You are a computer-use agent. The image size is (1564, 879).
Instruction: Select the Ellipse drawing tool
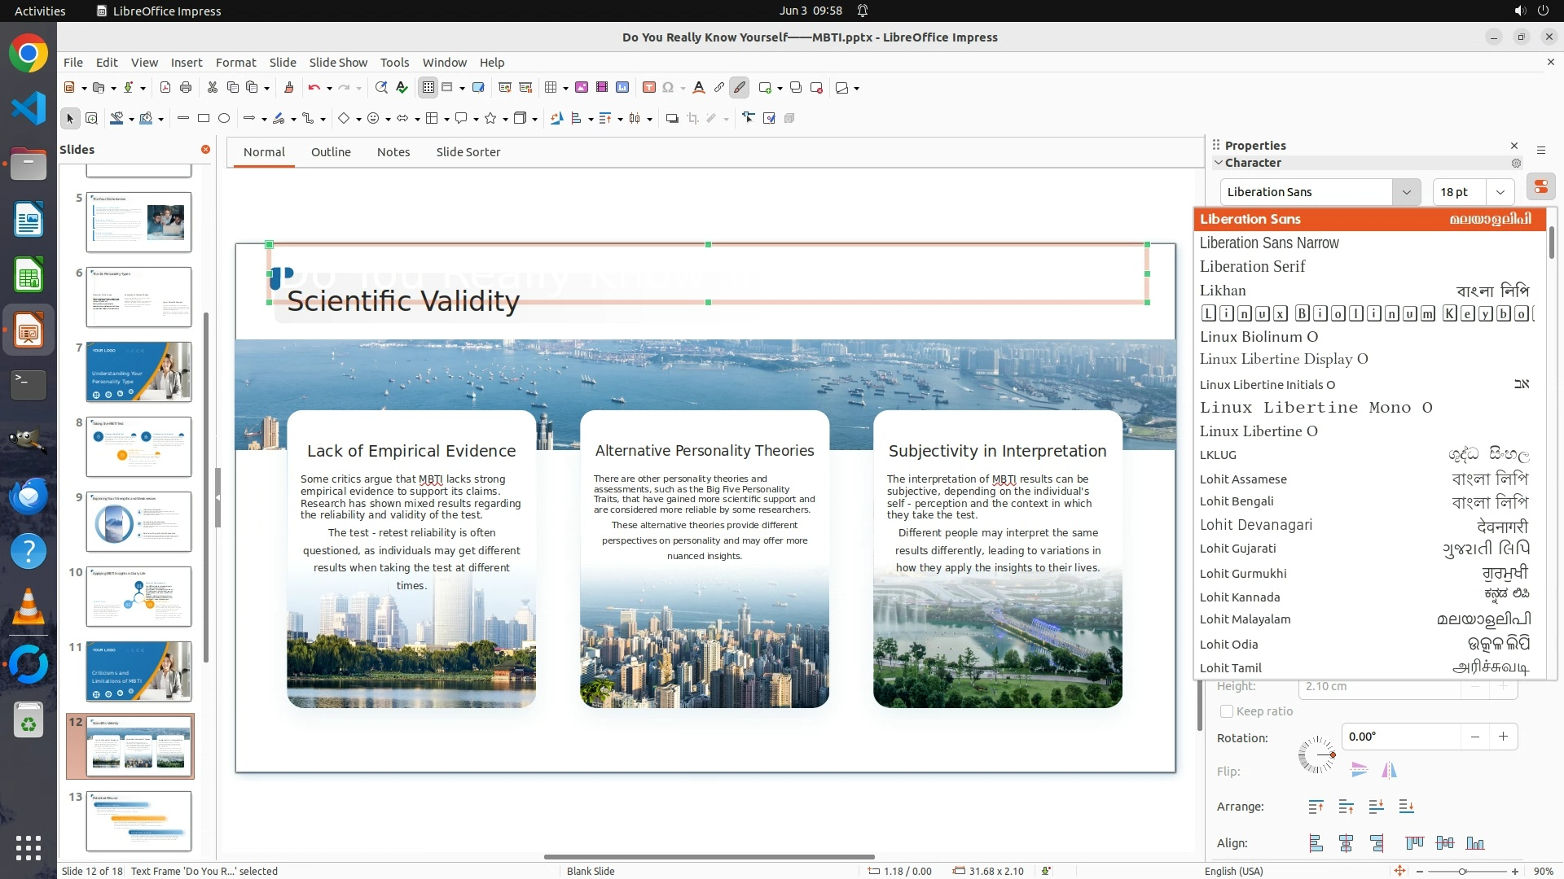224,119
